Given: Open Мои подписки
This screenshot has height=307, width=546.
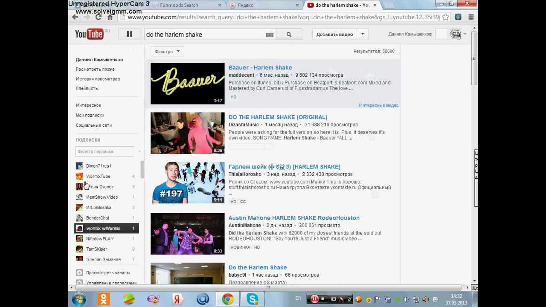Looking at the screenshot, I should click(90, 115).
